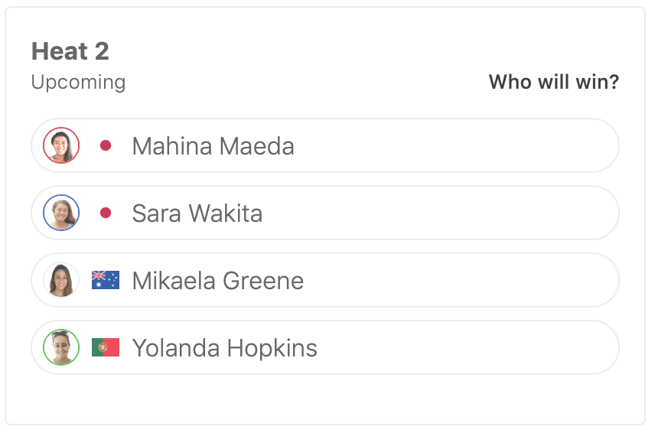The height and width of the screenshot is (433, 655).
Task: Select Yolanda Hopkins' avatar picture
Action: pos(61,347)
